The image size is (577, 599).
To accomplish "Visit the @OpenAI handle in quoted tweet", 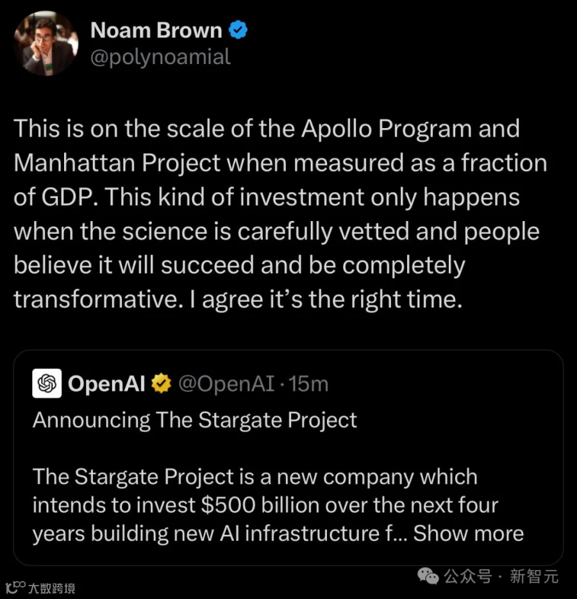I will click(226, 384).
